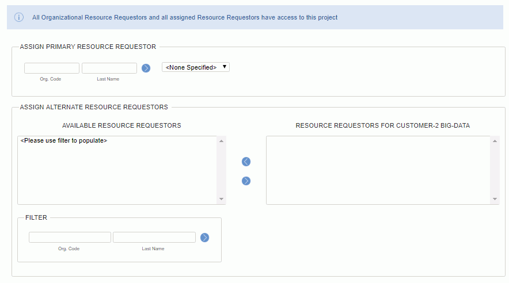Click the available requestors list down arrow

(x=221, y=199)
